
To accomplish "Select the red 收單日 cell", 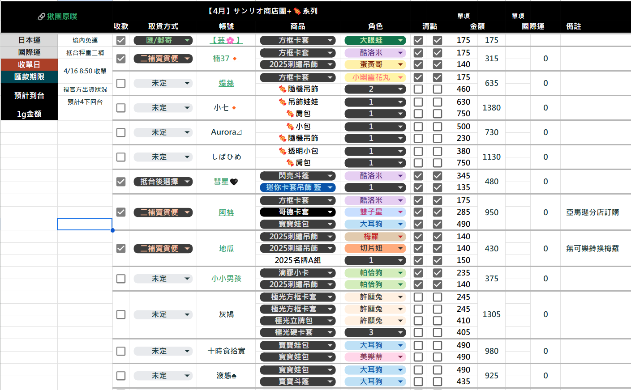I will 29,65.
